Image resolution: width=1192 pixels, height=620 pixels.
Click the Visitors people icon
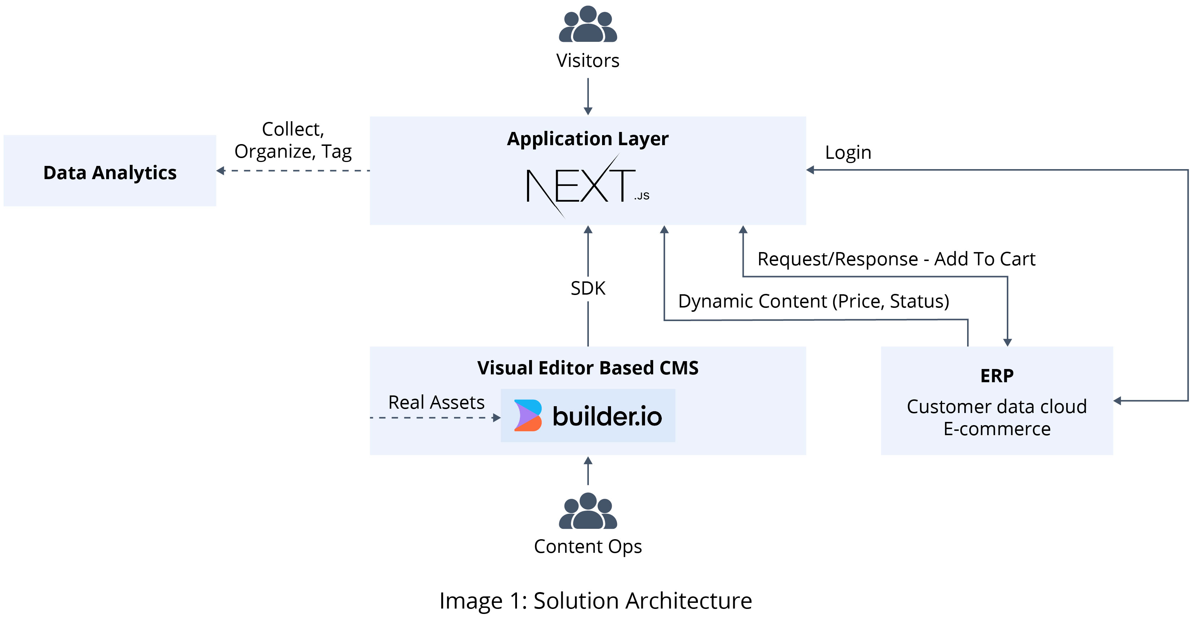588,25
